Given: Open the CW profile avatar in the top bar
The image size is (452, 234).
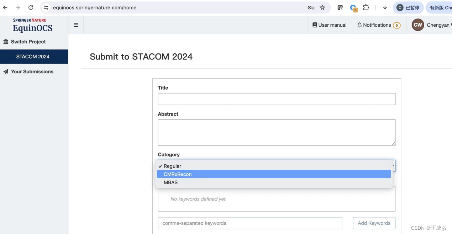Looking at the screenshot, I should (417, 25).
